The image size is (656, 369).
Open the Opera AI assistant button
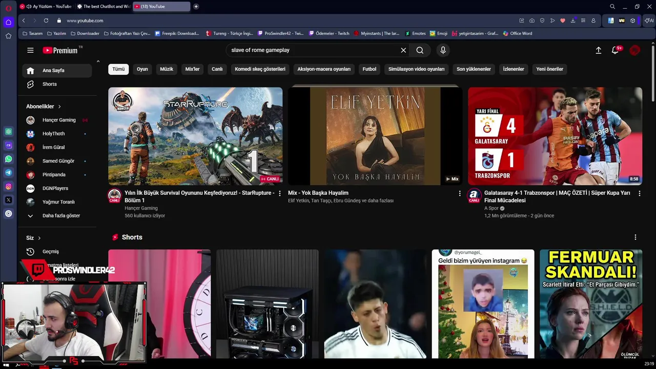click(649, 20)
